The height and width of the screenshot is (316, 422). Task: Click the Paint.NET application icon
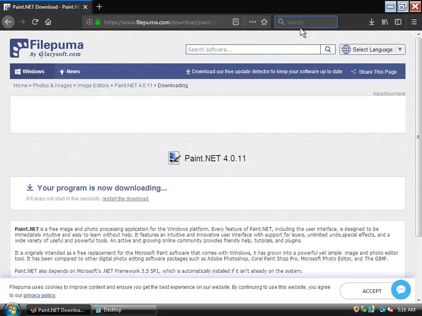point(174,158)
